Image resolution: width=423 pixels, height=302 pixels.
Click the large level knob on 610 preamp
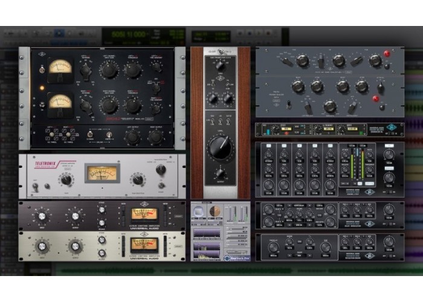pyautogui.click(x=221, y=147)
